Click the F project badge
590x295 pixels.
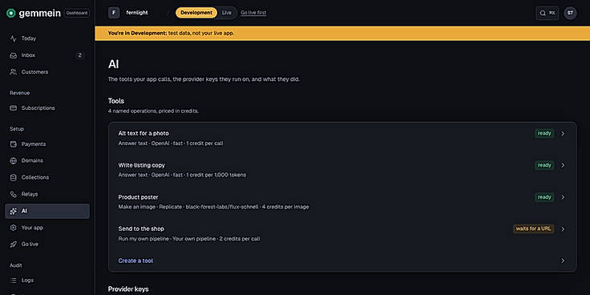tap(114, 13)
